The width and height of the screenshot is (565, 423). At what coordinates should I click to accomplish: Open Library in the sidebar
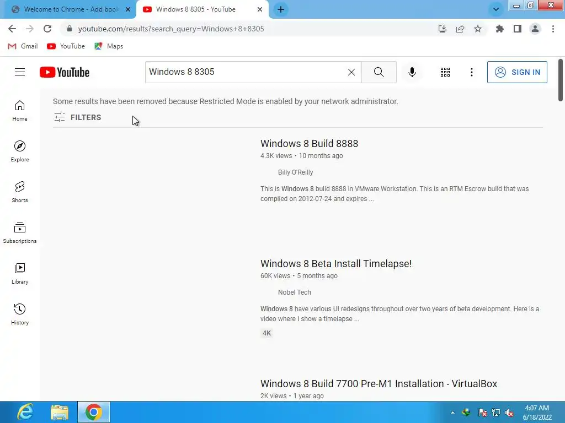point(20,273)
